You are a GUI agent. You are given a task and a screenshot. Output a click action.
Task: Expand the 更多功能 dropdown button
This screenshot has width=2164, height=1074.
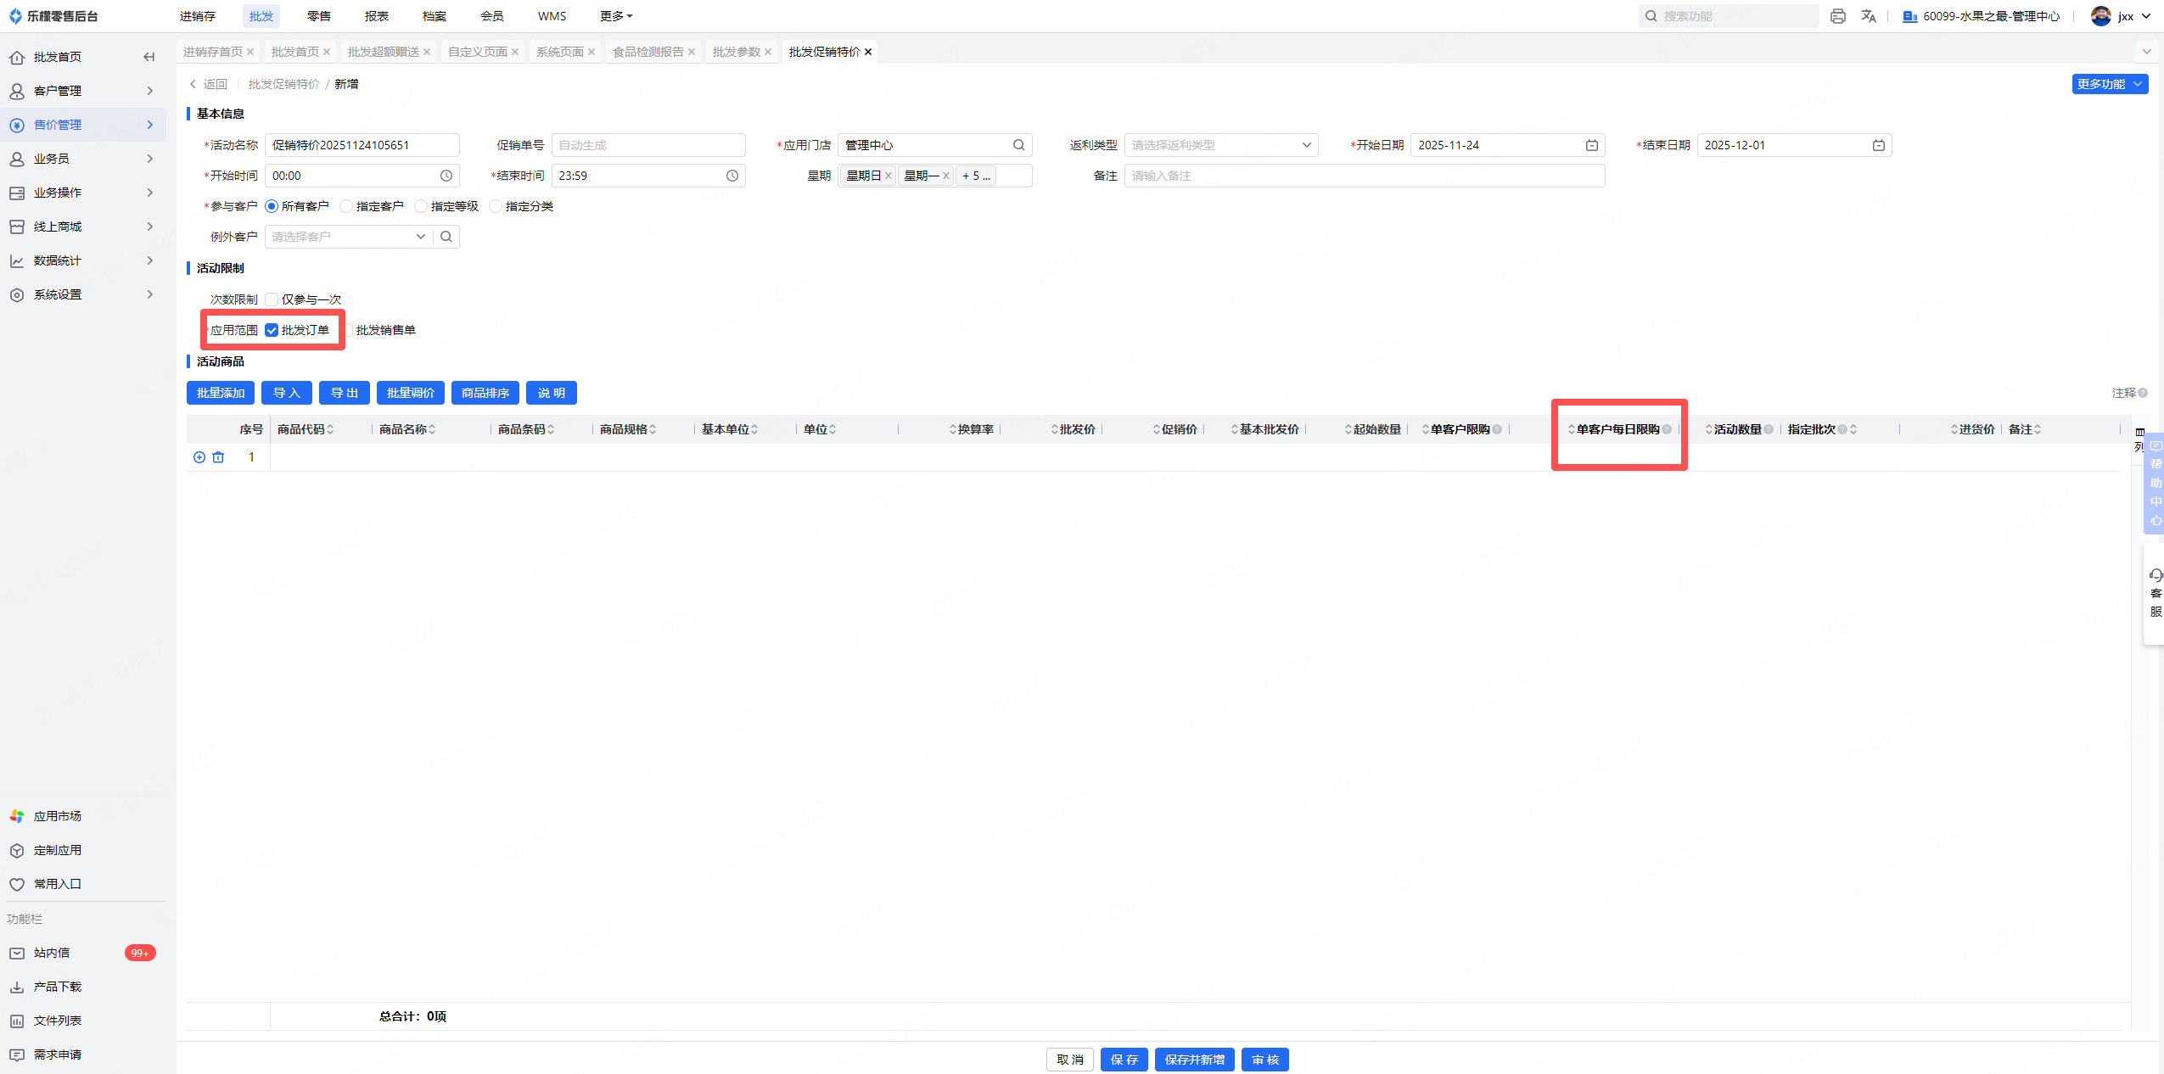click(x=2109, y=84)
